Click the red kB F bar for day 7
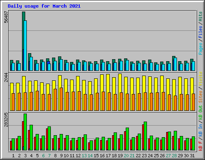The image size is (205, 160). pos(47,139)
